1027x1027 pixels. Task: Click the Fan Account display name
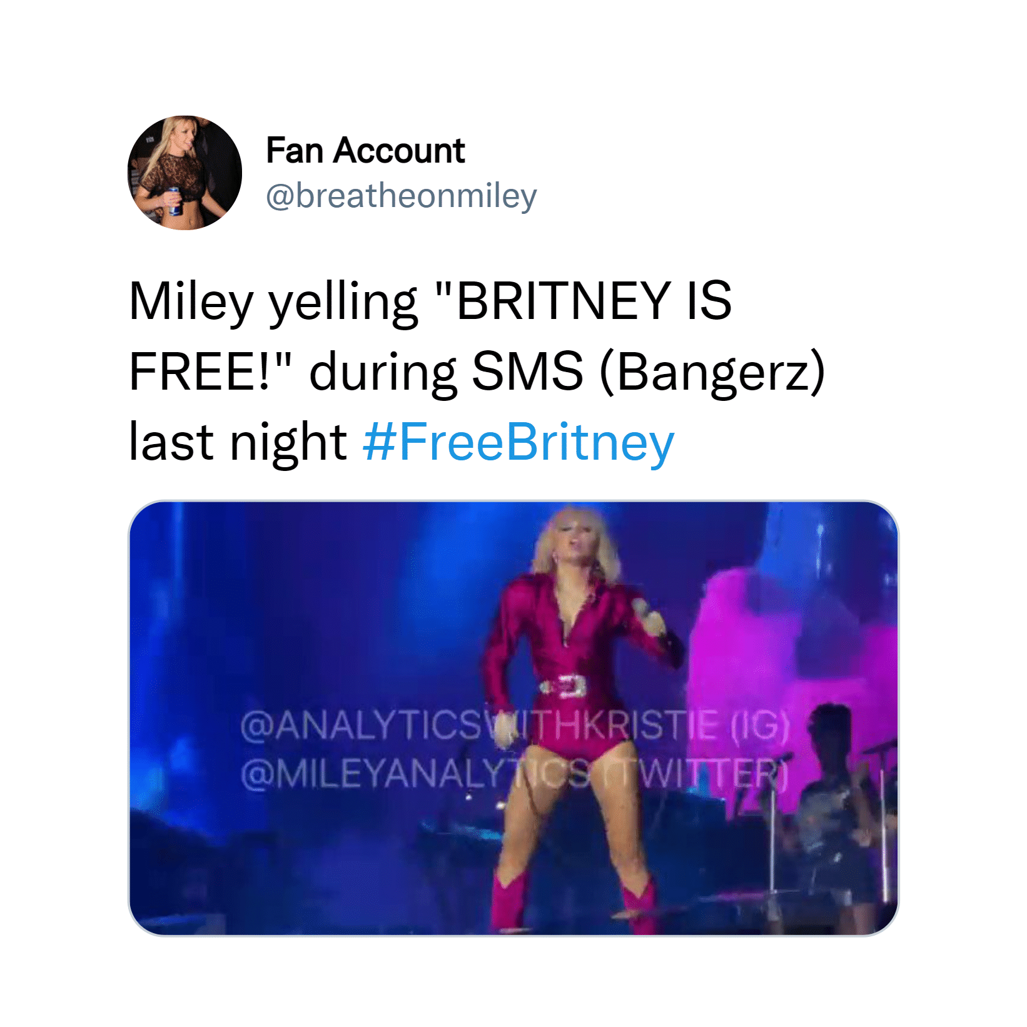click(365, 151)
